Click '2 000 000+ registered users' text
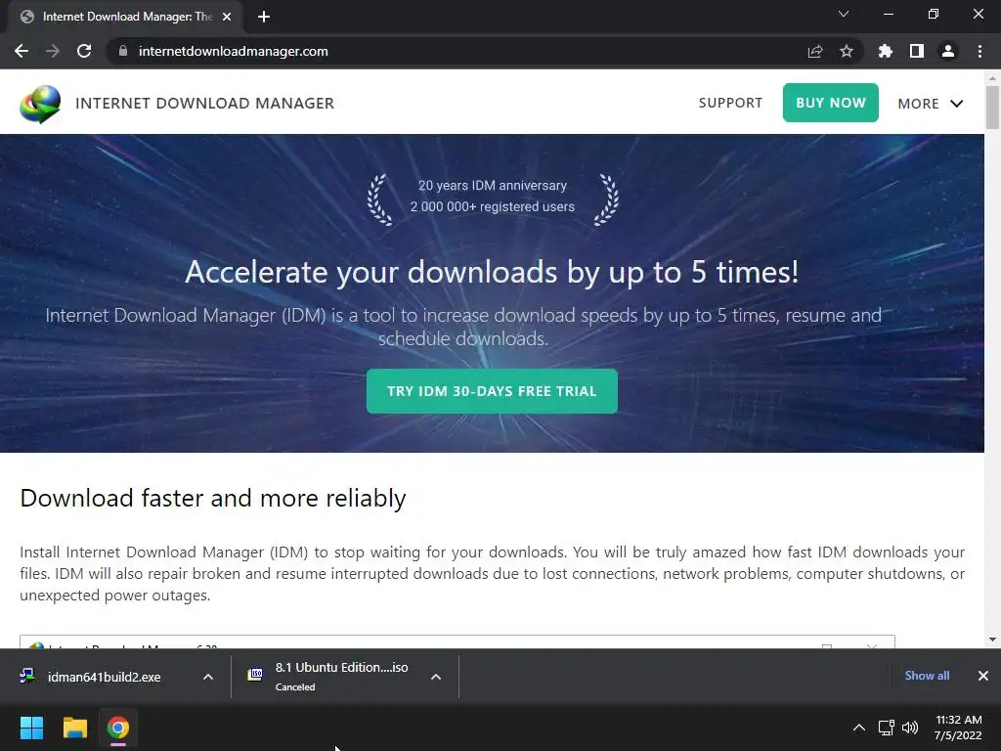This screenshot has width=1001, height=751. click(x=493, y=207)
